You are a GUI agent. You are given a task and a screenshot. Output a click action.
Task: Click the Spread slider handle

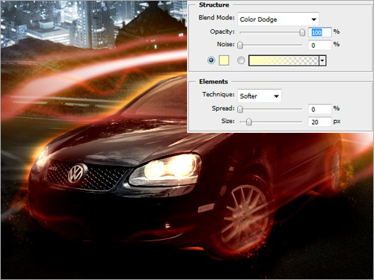[240, 109]
